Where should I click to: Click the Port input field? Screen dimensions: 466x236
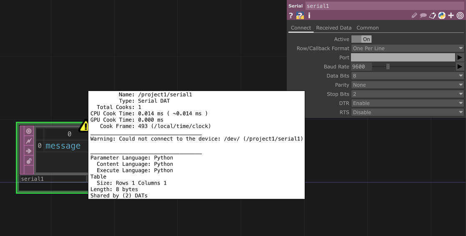[403, 57]
